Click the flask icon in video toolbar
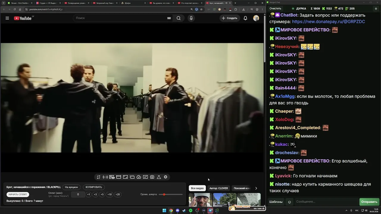This screenshot has height=214, width=381. (x=159, y=177)
